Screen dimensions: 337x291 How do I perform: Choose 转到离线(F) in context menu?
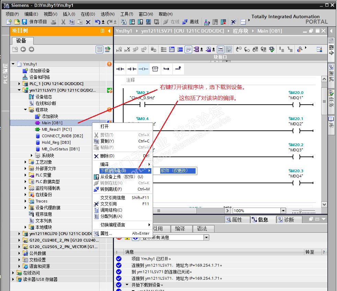coord(123,189)
